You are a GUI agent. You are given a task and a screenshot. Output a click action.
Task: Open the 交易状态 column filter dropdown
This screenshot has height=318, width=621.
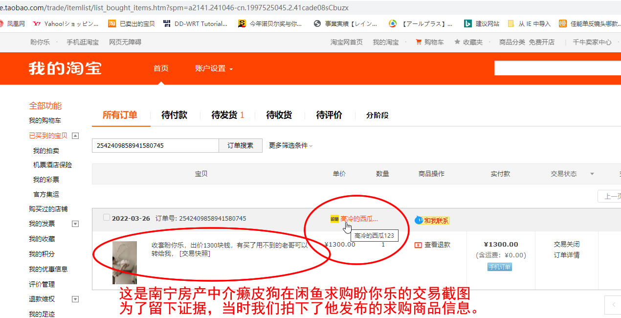click(x=592, y=174)
